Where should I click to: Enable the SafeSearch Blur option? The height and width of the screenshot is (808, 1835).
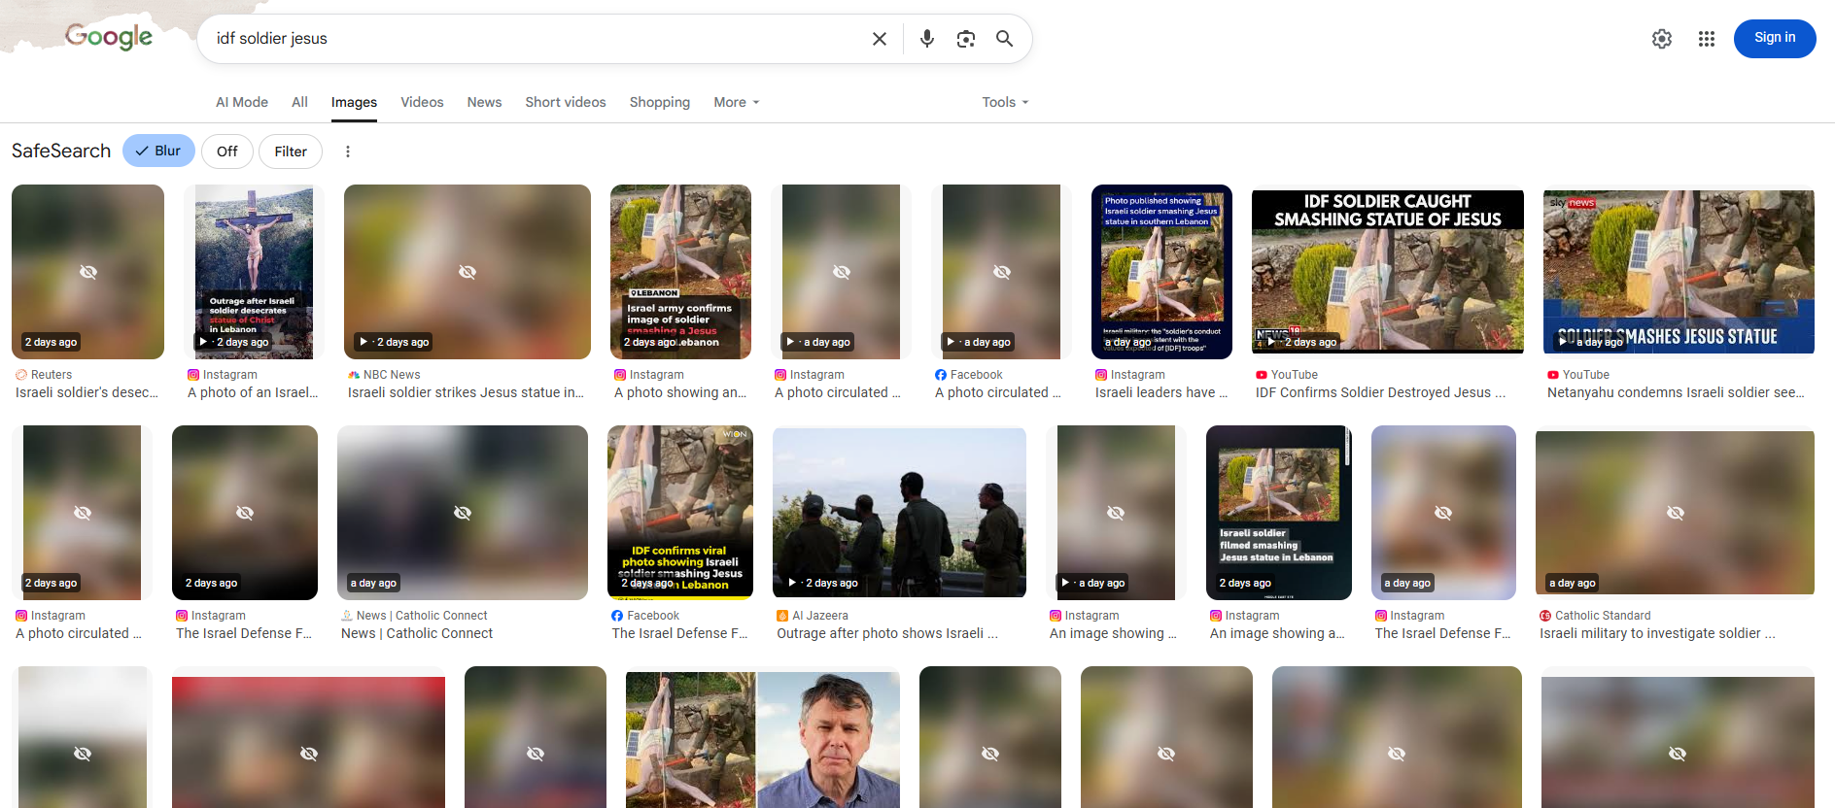pyautogui.click(x=158, y=151)
